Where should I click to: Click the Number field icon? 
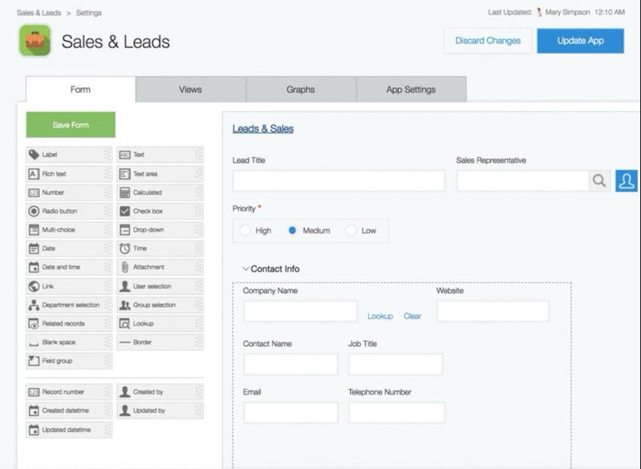click(x=34, y=192)
